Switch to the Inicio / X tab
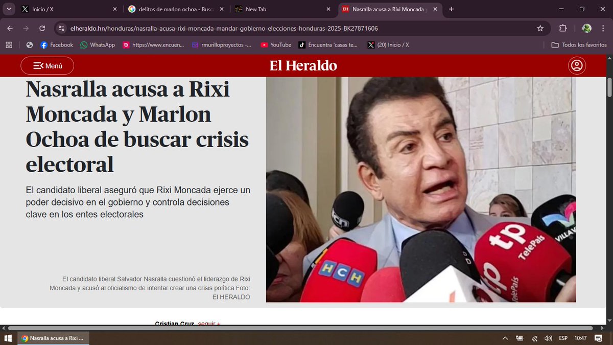 [66, 9]
